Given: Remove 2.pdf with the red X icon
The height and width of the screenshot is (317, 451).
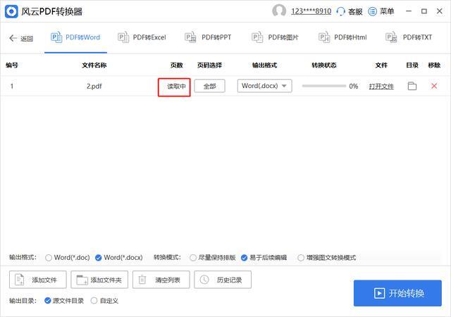Looking at the screenshot, I should [x=434, y=86].
